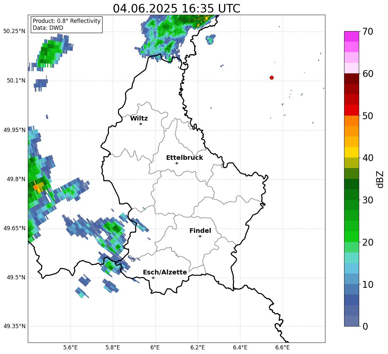The height and width of the screenshot is (354, 388).
Task: Pick the magenta swatch atop the colorbar
Action: click(351, 37)
